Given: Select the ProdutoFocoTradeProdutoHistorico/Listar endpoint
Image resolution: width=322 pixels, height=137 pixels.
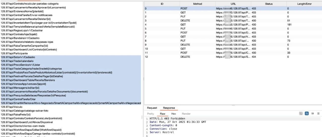Looking at the screenshot, I should (x=56, y=72).
